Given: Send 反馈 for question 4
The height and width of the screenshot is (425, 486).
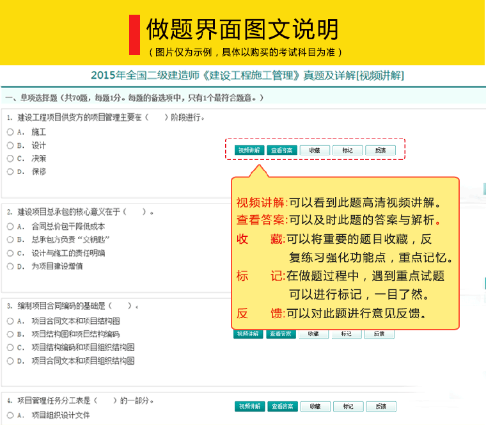Looking at the screenshot, I should click(x=380, y=406).
